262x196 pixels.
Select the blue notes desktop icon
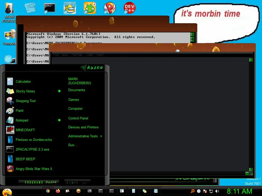click(30, 8)
